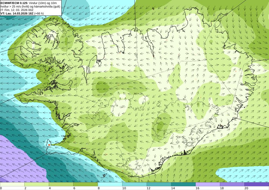Viewport: 269px width, 190px height.
Task: Click the legend scale label '16'
Action: pyautogui.click(x=197, y=188)
